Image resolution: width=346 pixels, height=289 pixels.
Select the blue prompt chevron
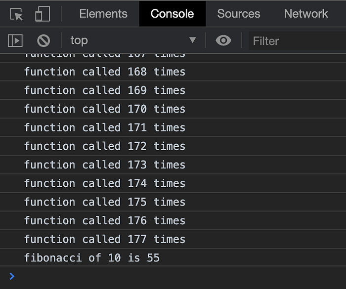click(12, 276)
